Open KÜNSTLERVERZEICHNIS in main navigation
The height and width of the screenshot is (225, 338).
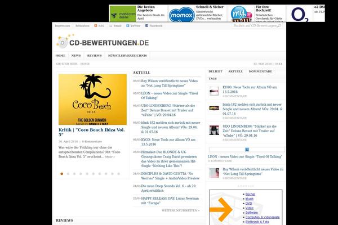pyautogui.click(x=128, y=56)
